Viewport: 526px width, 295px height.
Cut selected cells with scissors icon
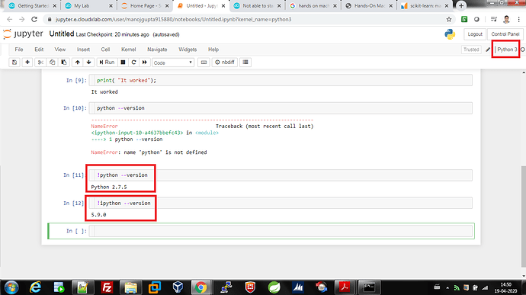tap(40, 63)
